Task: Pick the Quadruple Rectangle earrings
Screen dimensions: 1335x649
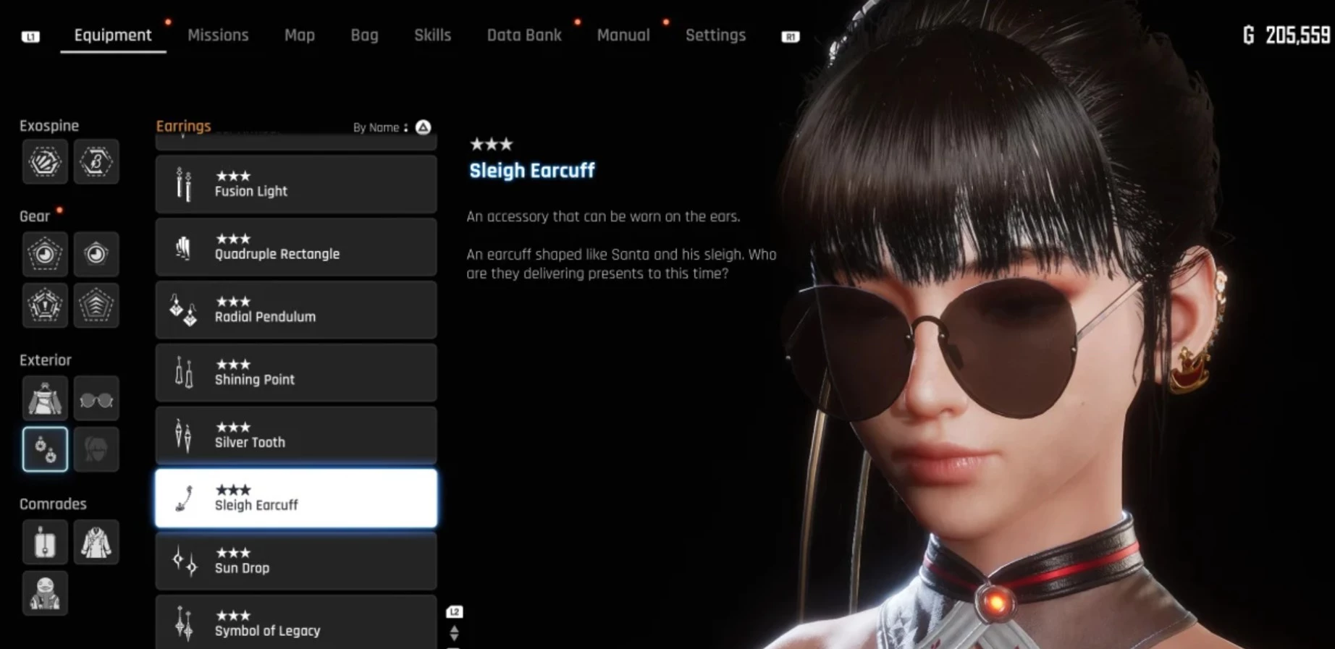Action: [296, 247]
